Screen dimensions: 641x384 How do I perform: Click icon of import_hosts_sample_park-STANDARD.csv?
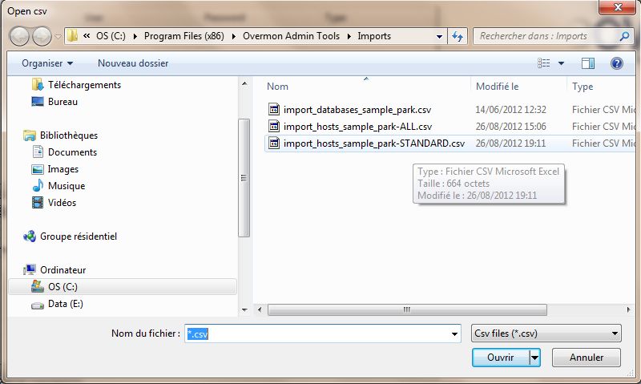coord(274,143)
